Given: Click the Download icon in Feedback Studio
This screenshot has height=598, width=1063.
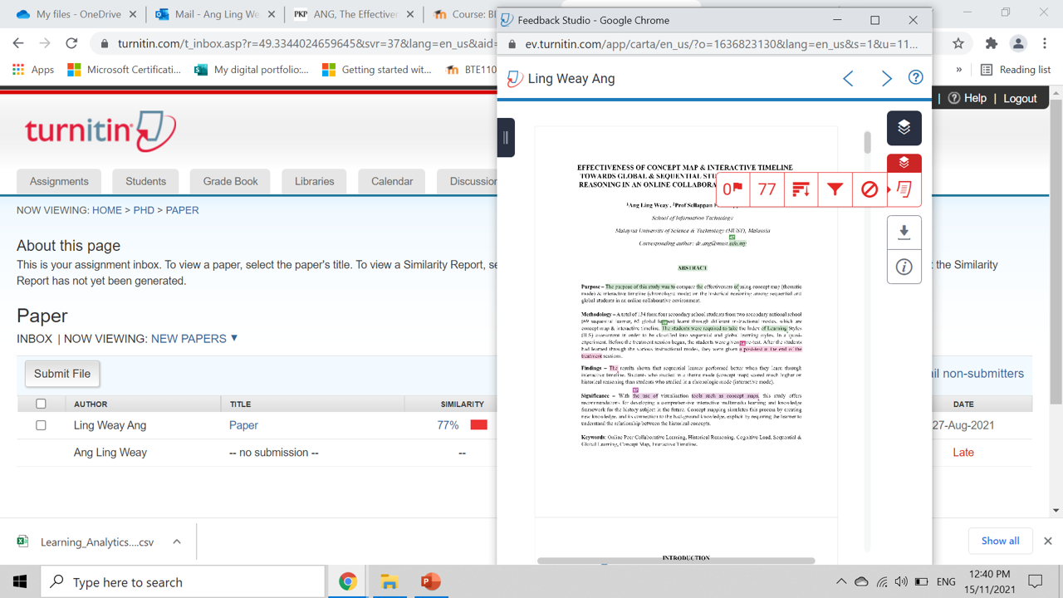Looking at the screenshot, I should pos(904,233).
